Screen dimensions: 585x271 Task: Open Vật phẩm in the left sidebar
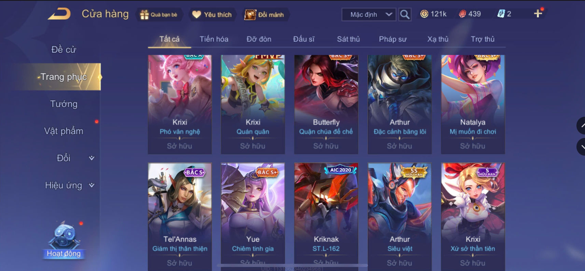coord(64,131)
